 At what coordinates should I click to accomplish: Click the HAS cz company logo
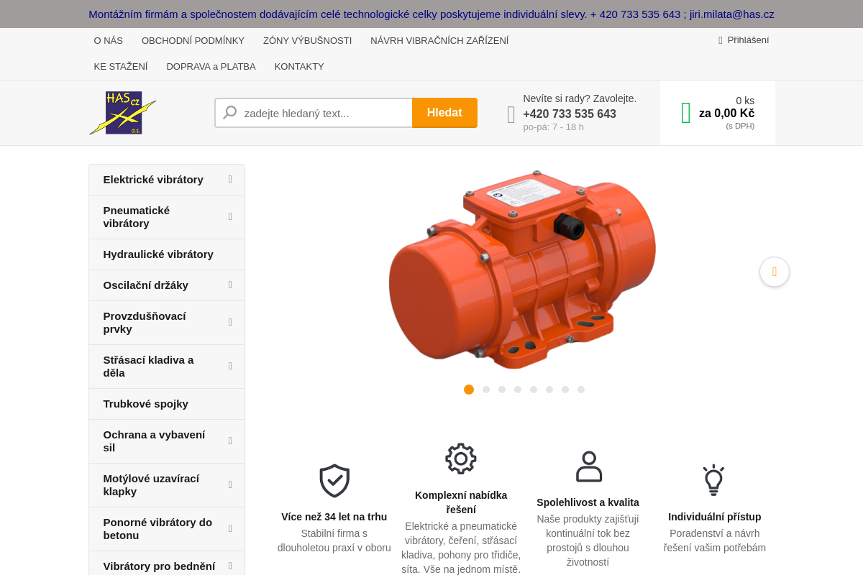[x=123, y=113]
